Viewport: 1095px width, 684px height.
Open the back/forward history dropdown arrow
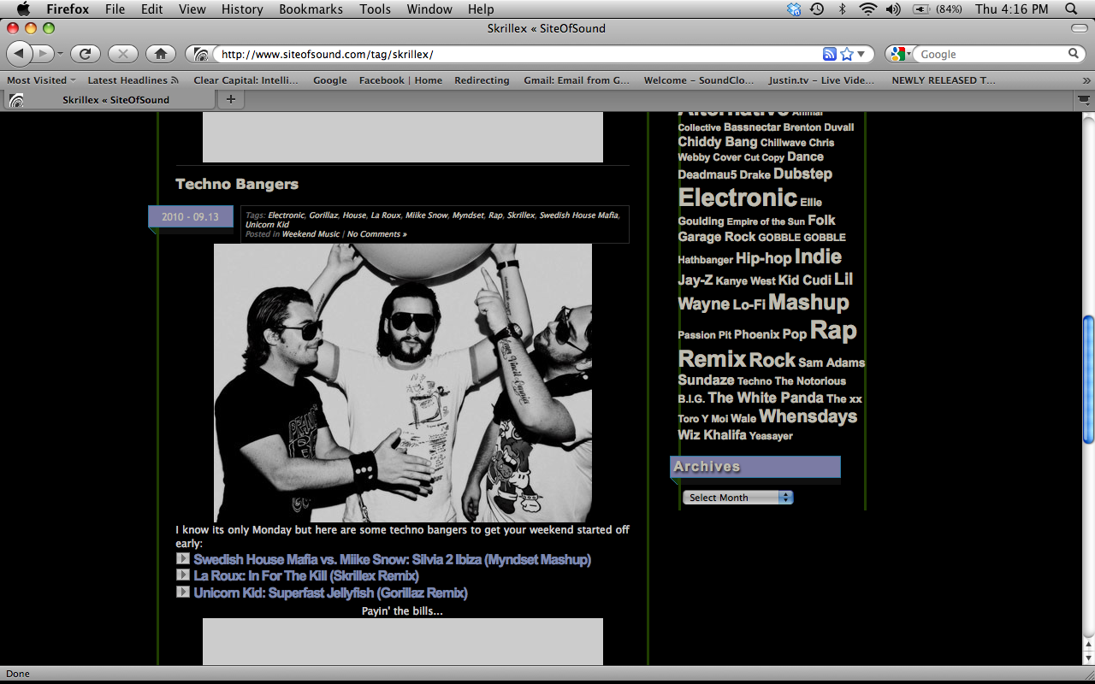point(60,54)
